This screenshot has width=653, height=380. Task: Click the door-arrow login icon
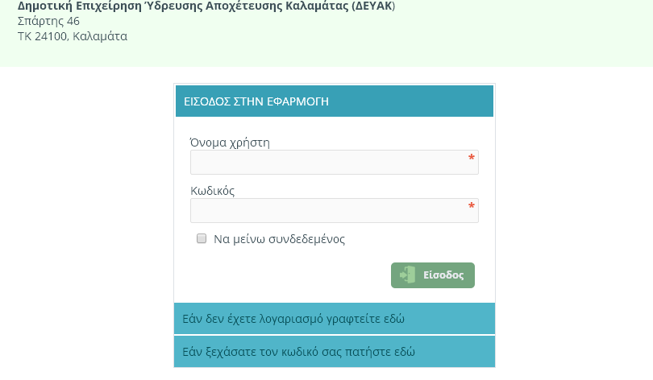(x=407, y=275)
